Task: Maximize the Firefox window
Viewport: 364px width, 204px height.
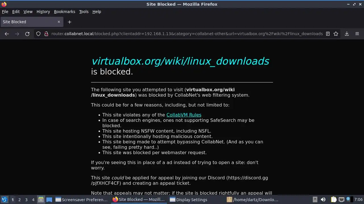Action: [x=354, y=4]
